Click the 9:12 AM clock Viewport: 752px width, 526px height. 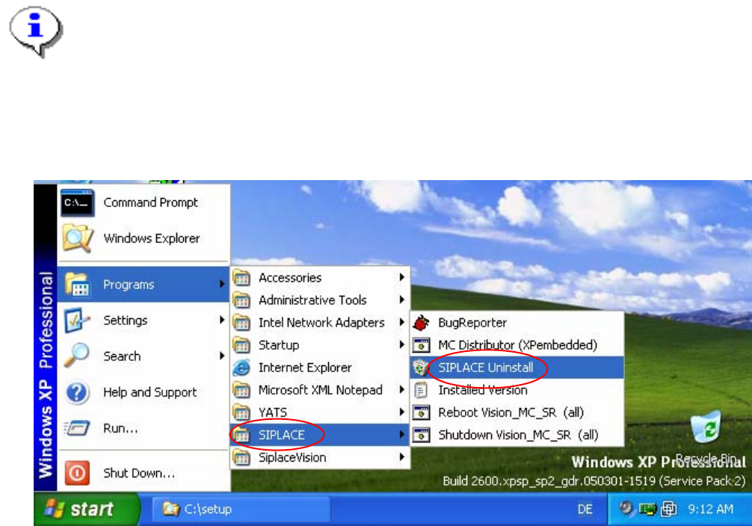click(x=710, y=509)
